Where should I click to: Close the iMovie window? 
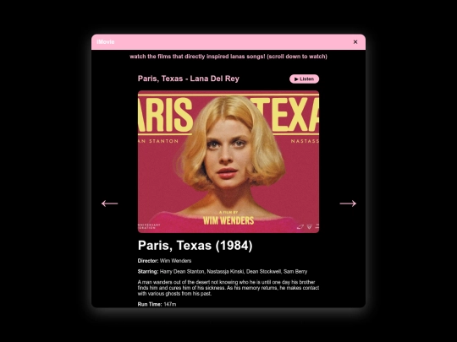(x=355, y=42)
